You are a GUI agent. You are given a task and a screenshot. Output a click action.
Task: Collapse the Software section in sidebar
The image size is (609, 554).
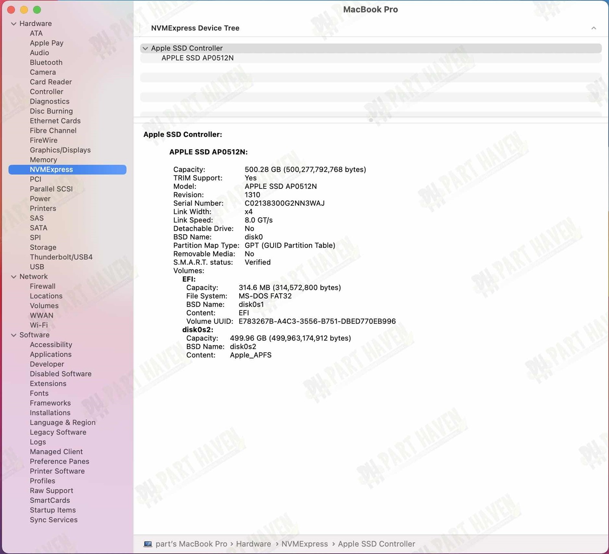click(14, 335)
